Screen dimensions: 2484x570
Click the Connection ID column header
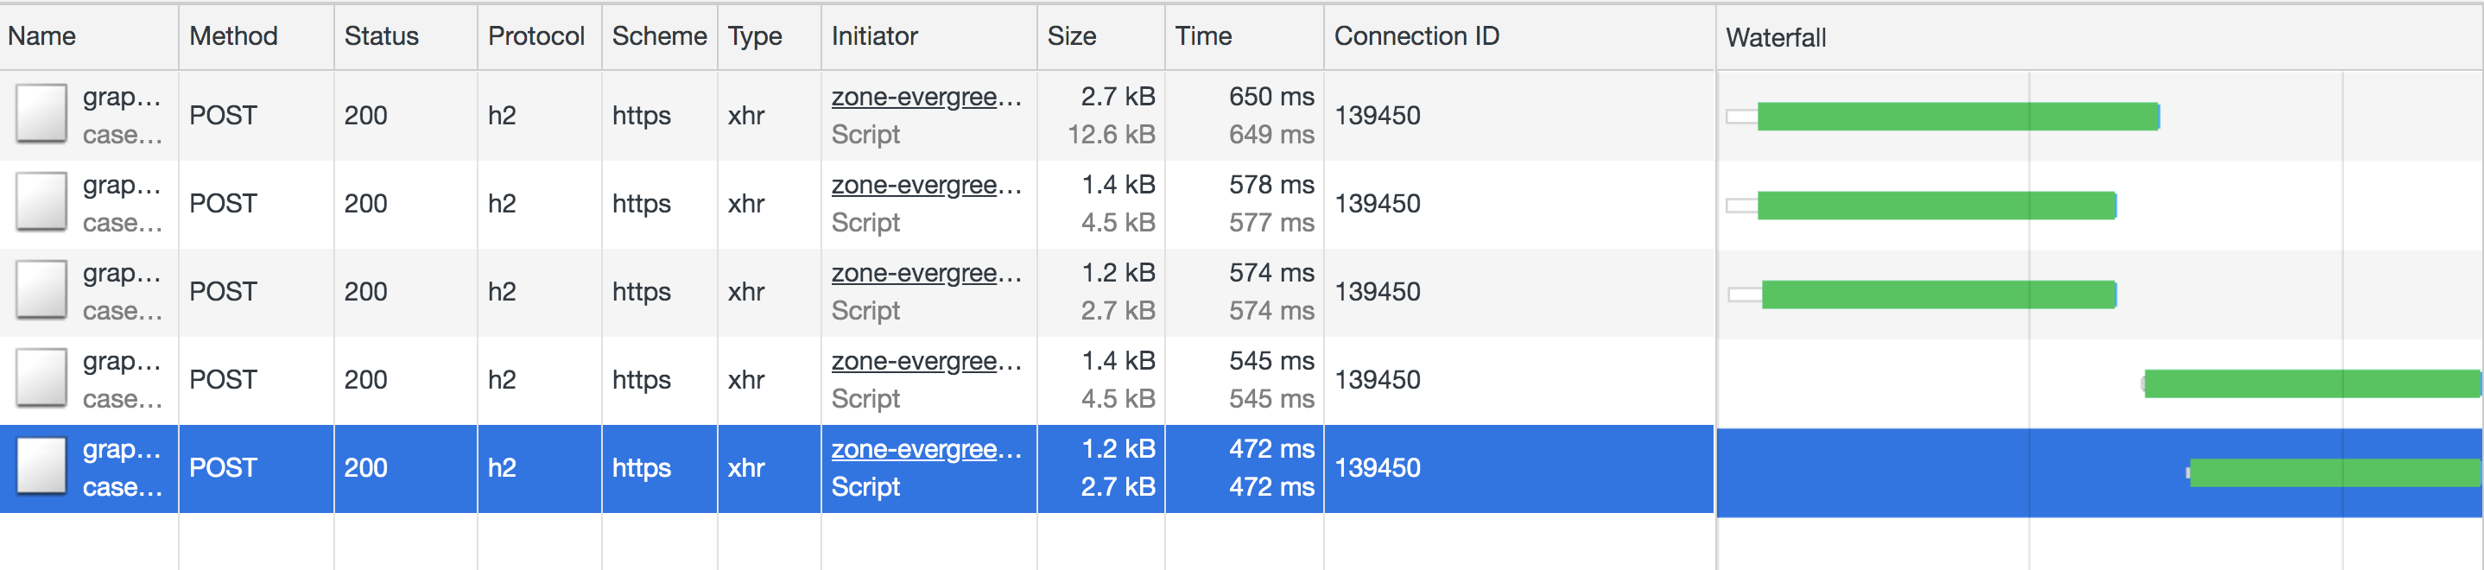tap(1416, 36)
